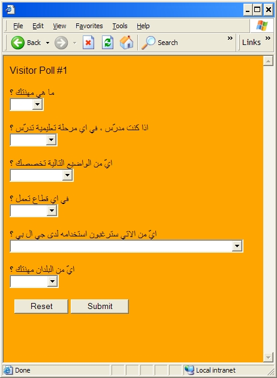
Task: Click the scrollbar down arrow
Action: click(268, 357)
